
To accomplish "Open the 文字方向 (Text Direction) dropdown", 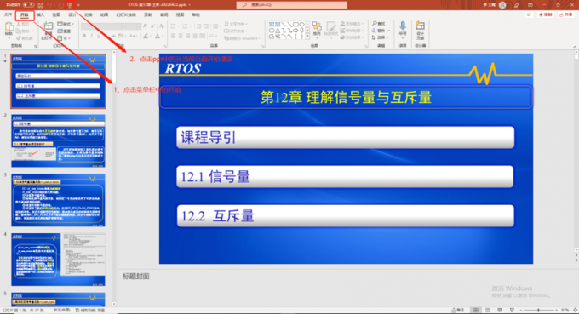I will (x=236, y=24).
